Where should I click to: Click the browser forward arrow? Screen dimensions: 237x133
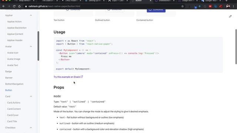[x=9, y=6]
